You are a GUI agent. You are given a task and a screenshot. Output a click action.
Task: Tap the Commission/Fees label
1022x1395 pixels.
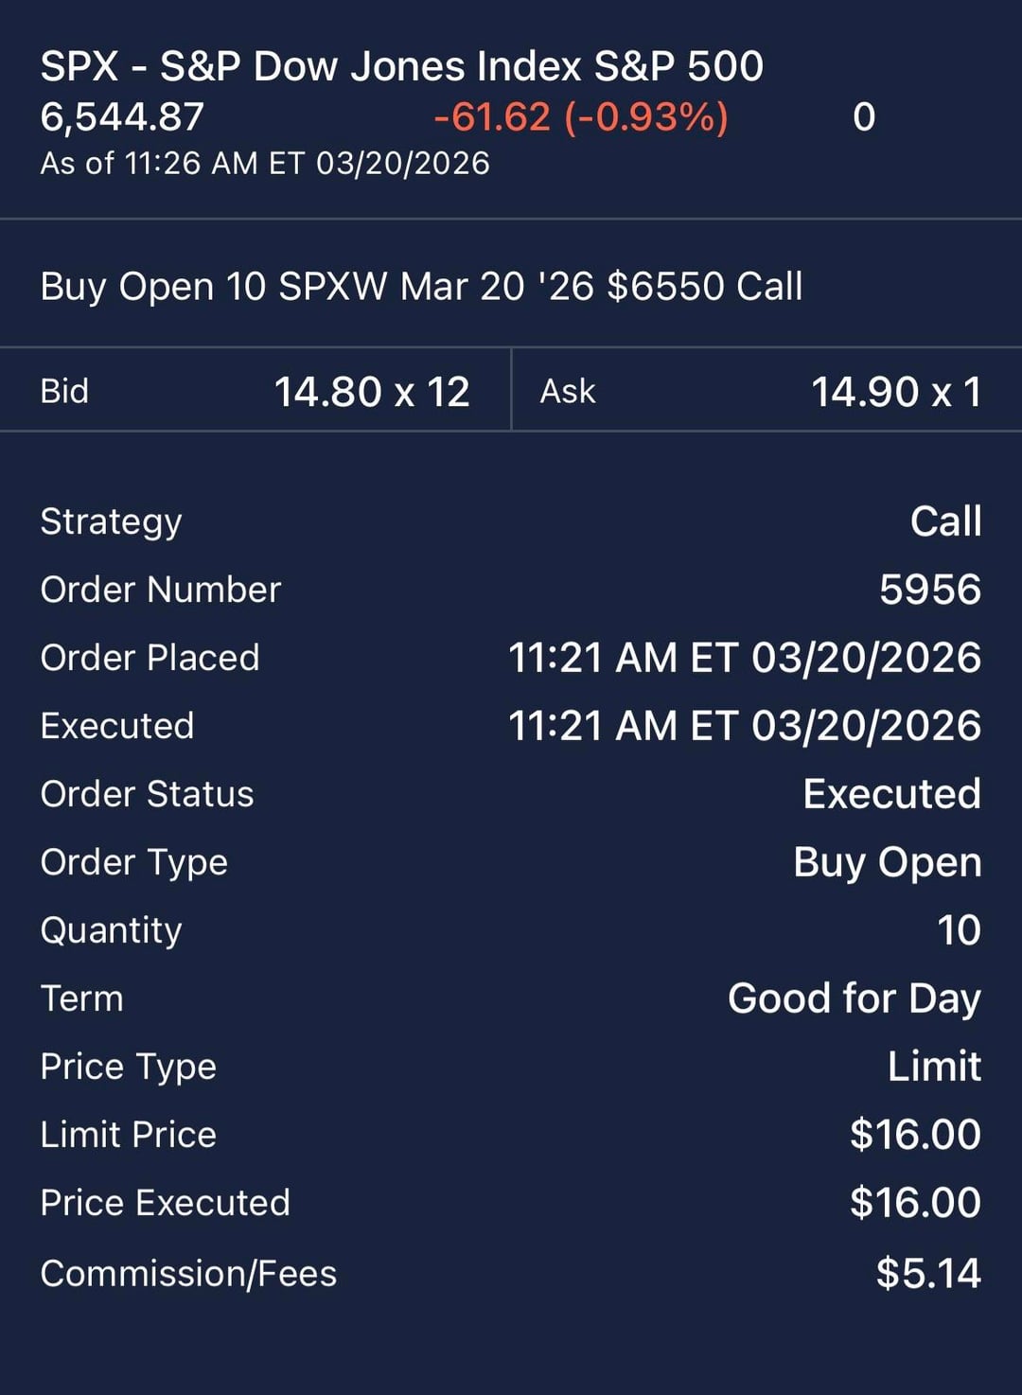coord(188,1273)
